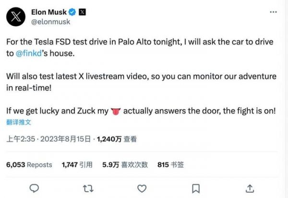Bookmark this tweet with bookmark icon

pyautogui.click(x=195, y=187)
